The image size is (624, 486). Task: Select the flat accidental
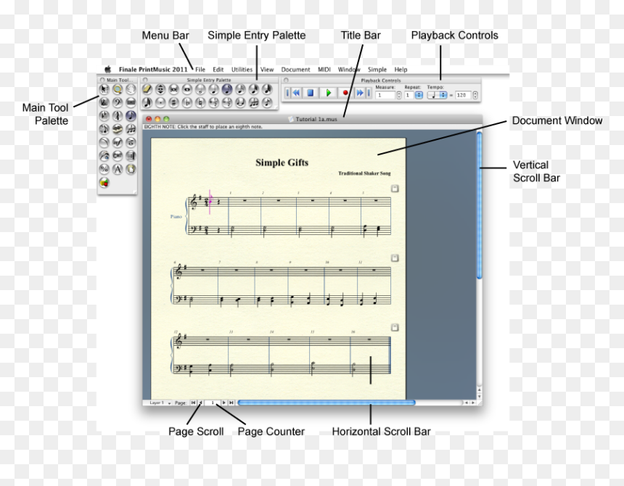pos(187,102)
